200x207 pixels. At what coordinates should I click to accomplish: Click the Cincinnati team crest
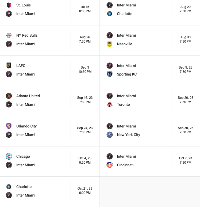tap(110, 165)
